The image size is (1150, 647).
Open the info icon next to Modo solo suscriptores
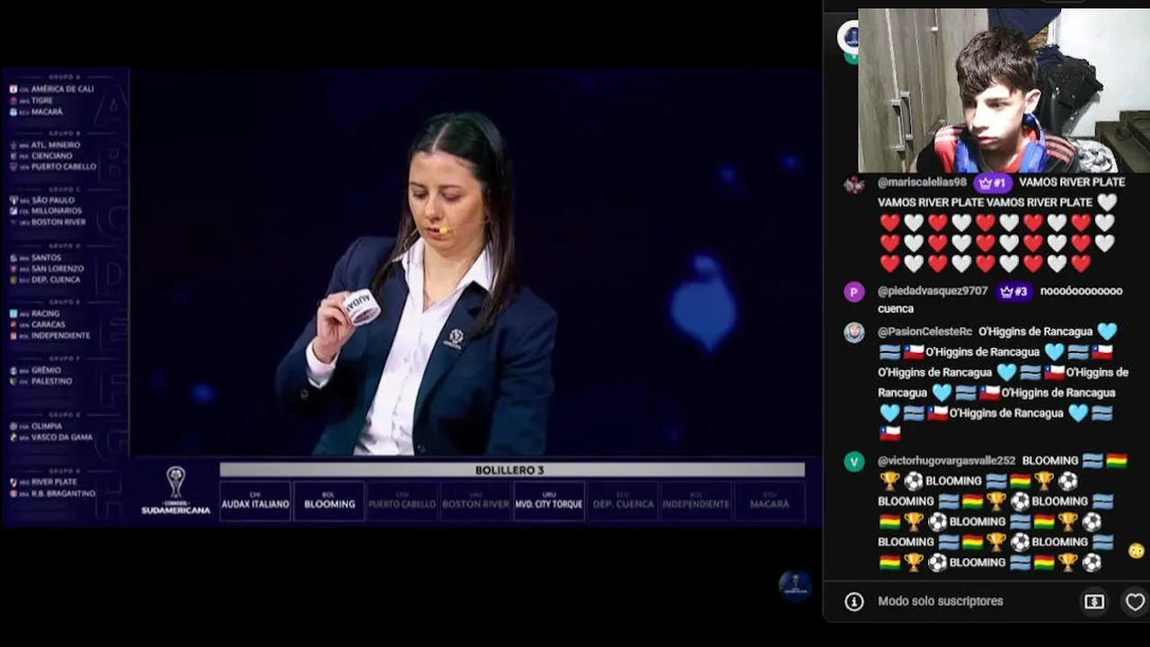click(x=854, y=601)
